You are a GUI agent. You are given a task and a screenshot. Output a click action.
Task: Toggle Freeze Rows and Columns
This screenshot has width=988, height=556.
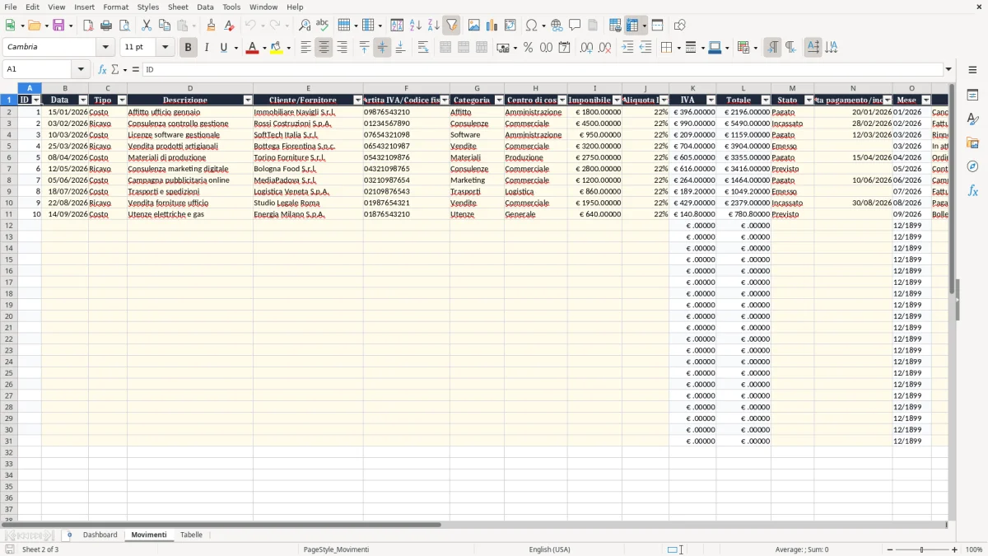pos(632,26)
